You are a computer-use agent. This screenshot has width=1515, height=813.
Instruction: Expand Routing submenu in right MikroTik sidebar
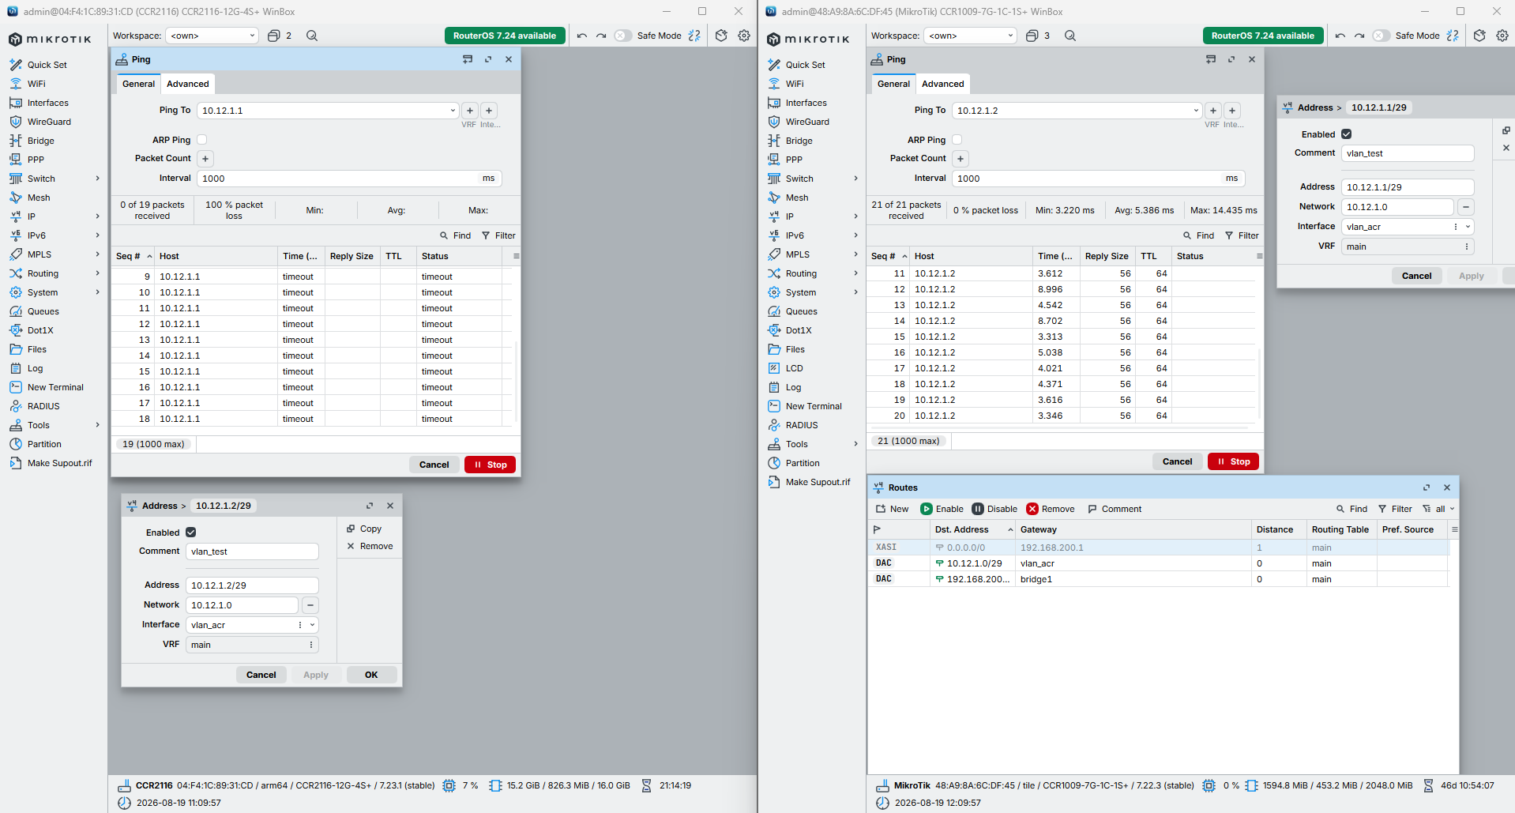tap(855, 273)
